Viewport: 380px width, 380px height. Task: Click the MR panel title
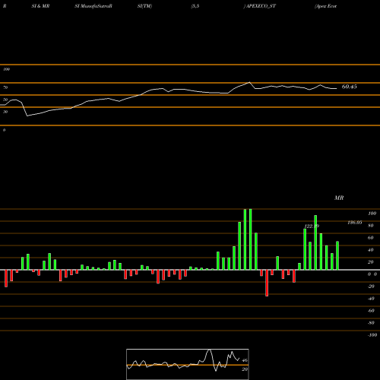coord(339,198)
